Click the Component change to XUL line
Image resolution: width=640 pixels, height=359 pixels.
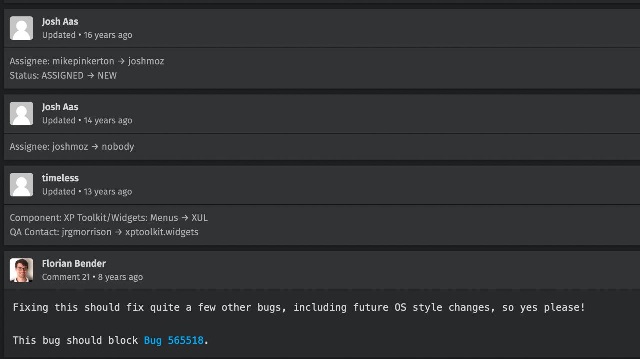point(109,218)
